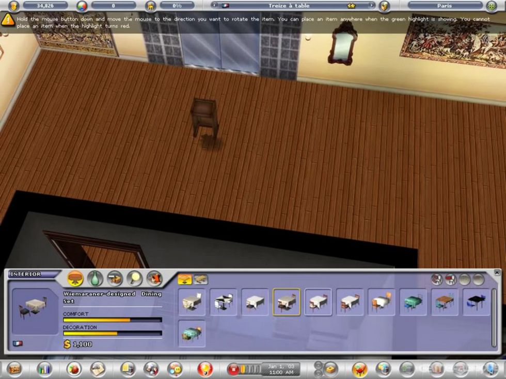Open the orange wall art category
The image size is (506, 379).
(x=154, y=278)
